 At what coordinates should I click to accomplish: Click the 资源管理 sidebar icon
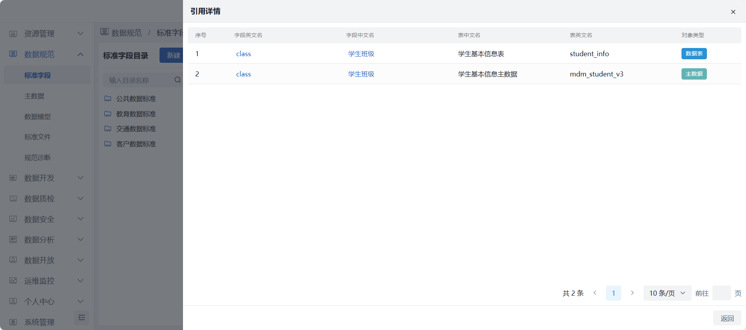(13, 34)
